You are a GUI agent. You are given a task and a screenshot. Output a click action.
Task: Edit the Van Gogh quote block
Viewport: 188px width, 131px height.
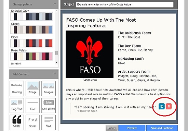click(162, 106)
